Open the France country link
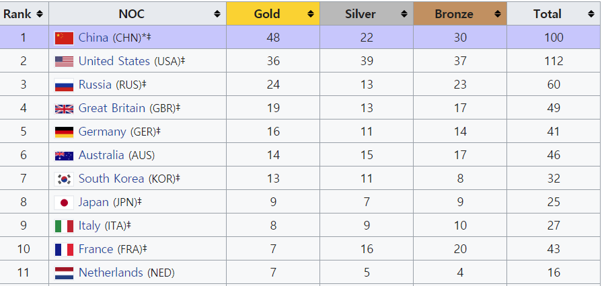This screenshot has height=286, width=604. coord(96,249)
